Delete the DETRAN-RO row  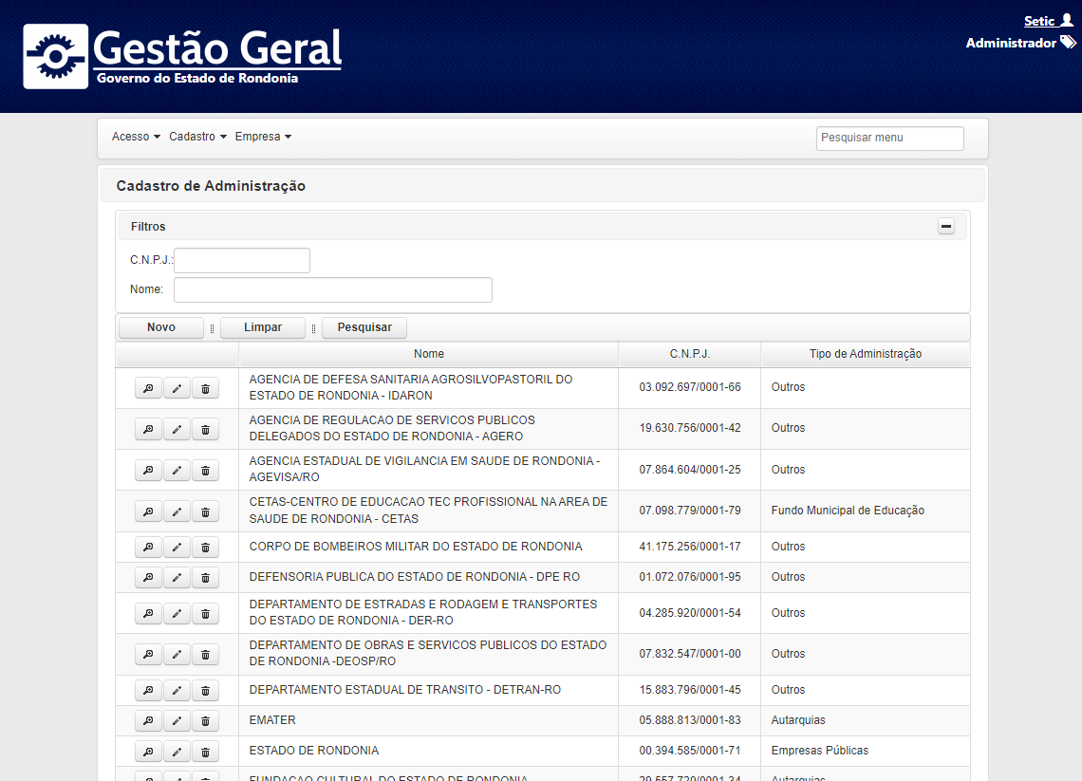[x=205, y=691]
